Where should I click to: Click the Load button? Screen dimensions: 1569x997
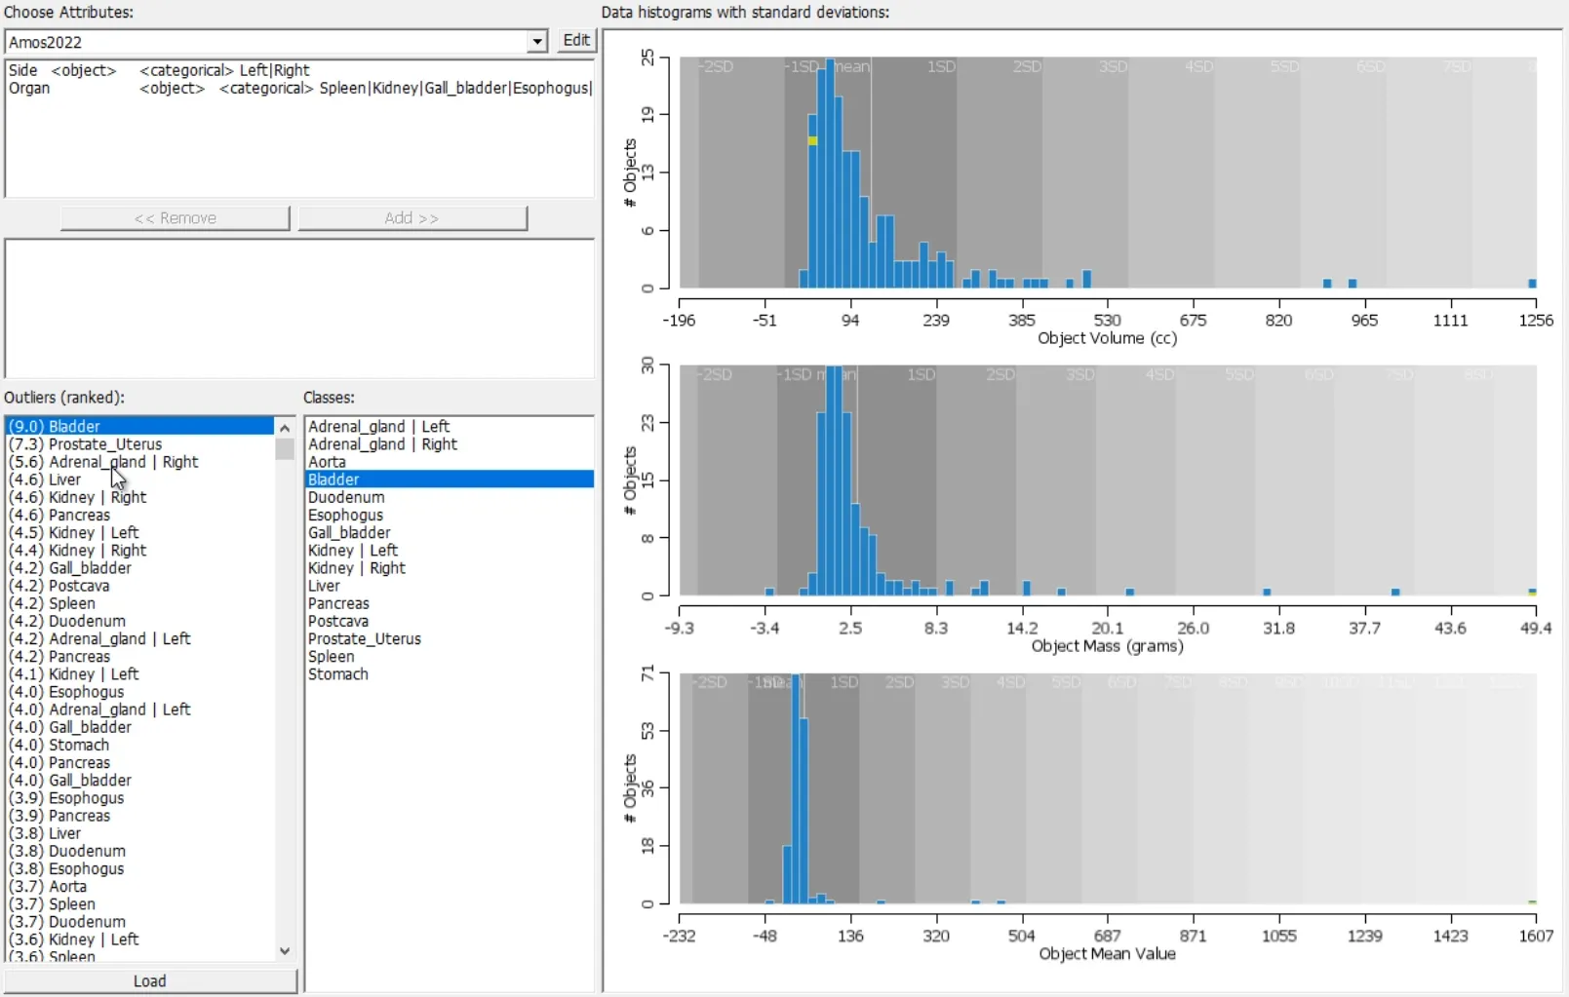pyautogui.click(x=150, y=980)
